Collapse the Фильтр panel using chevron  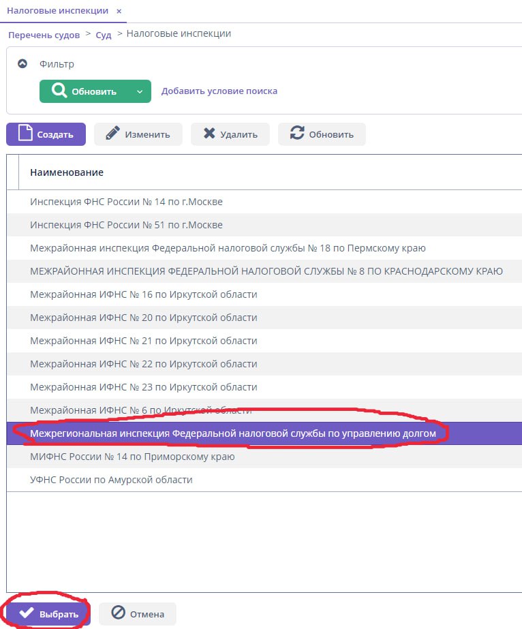pyautogui.click(x=22, y=64)
